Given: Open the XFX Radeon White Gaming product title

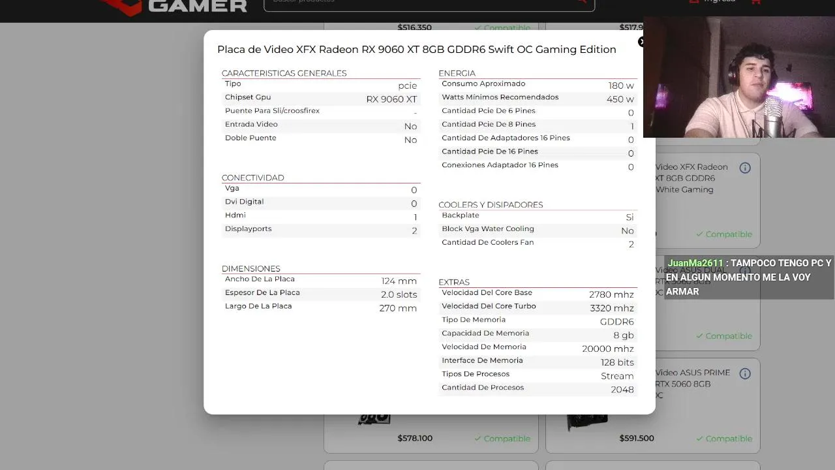Looking at the screenshot, I should pos(691,178).
